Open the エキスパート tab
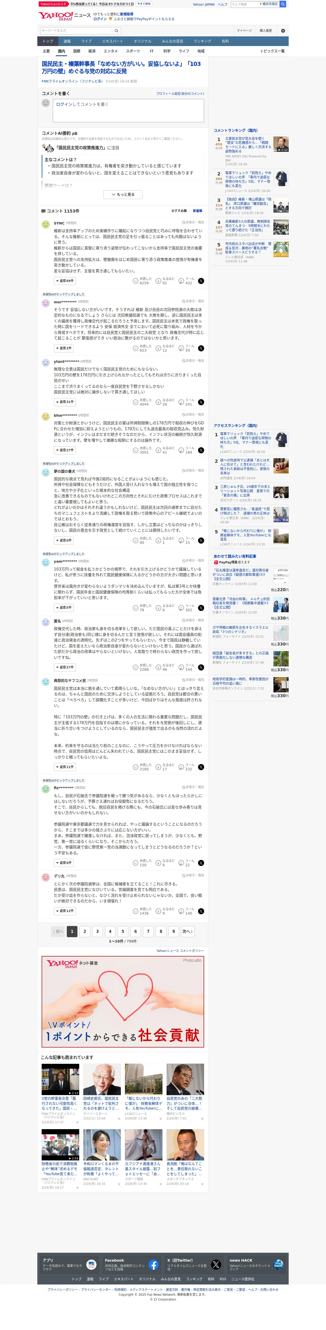The image size is (326, 1330). (112, 41)
